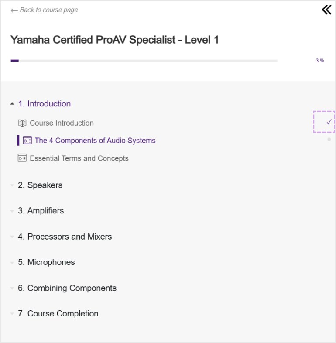Collapse sidebar with double chevron icon

326,10
